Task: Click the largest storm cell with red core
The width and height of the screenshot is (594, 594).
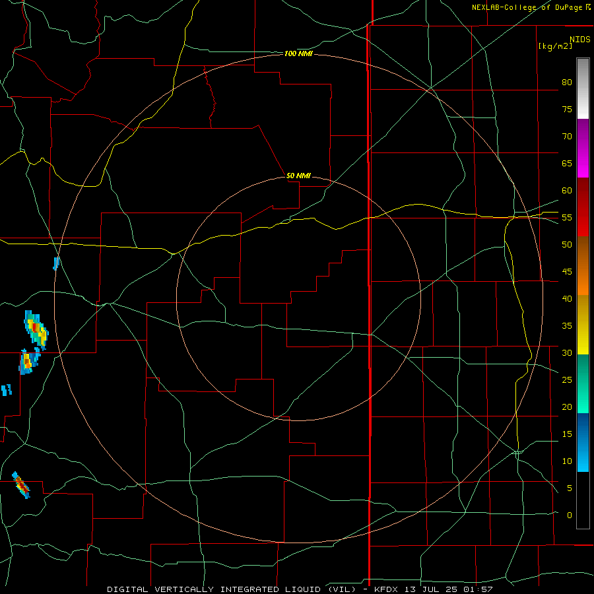Action: pyautogui.click(x=36, y=329)
